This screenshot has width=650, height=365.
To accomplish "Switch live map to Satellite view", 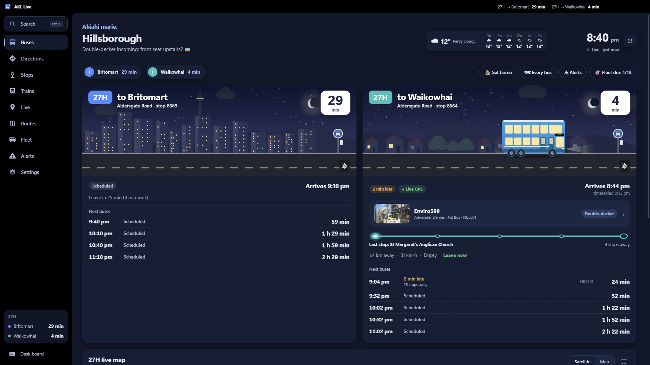I will 582,361.
